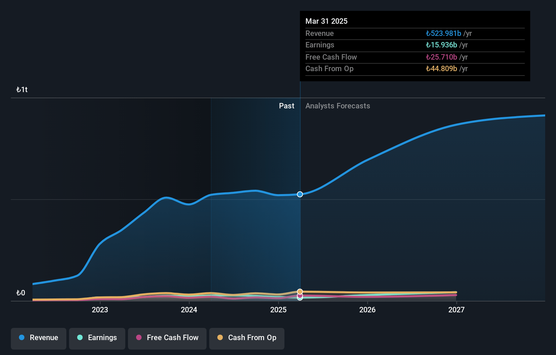The image size is (556, 355).
Task: Click the 2027 x-axis label
Action: tap(456, 310)
